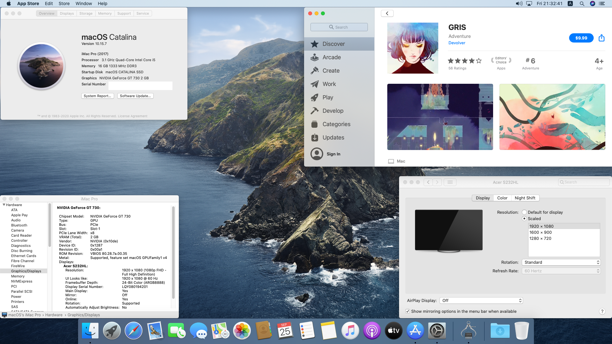The height and width of the screenshot is (344, 612).
Task: Open AirPlay mirroring menu bar icon
Action: [529, 4]
